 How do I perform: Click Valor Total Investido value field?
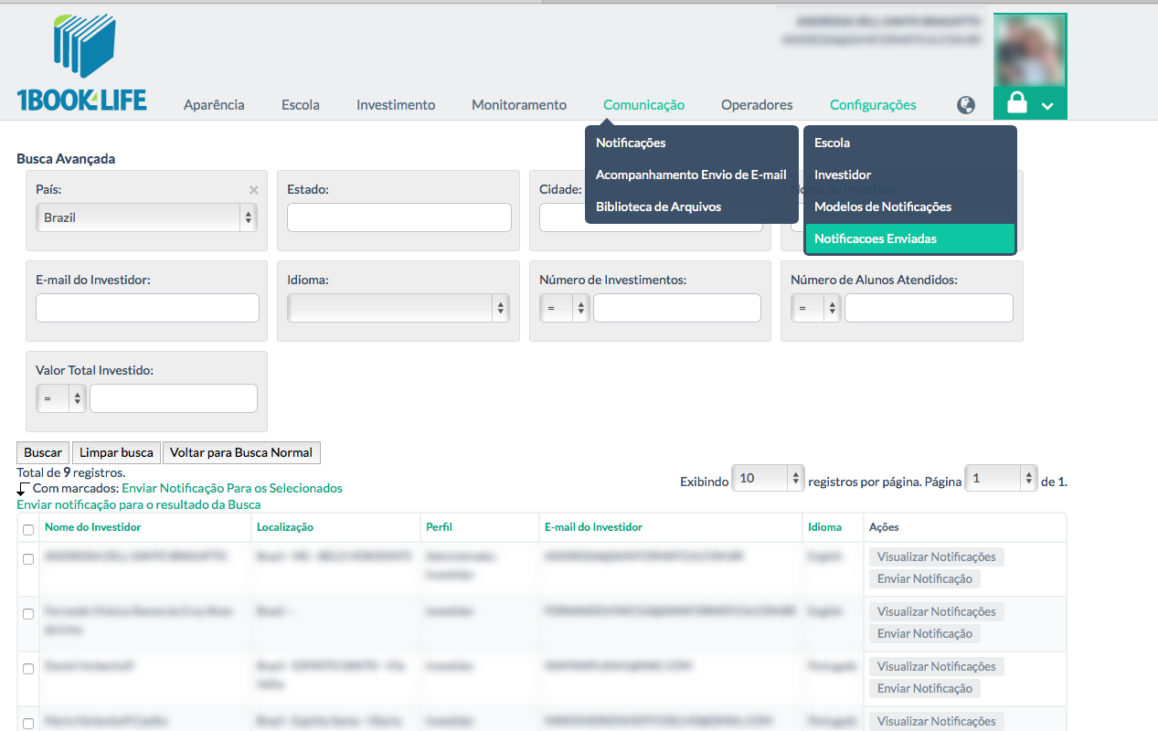coord(174,398)
